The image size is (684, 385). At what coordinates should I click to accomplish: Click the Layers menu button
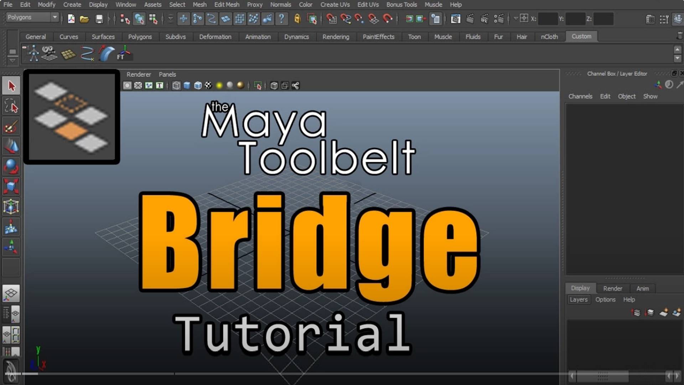579,299
